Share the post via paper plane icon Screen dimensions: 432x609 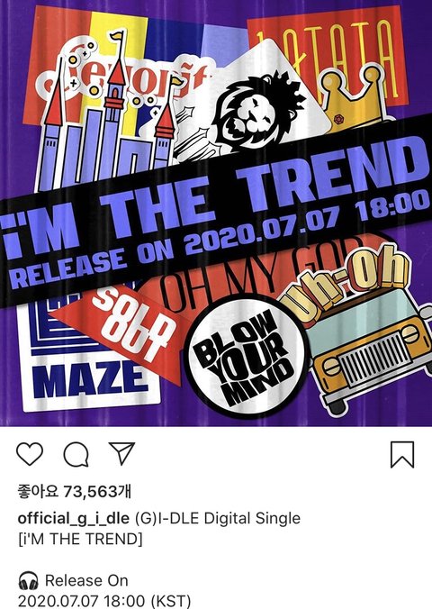click(x=121, y=453)
